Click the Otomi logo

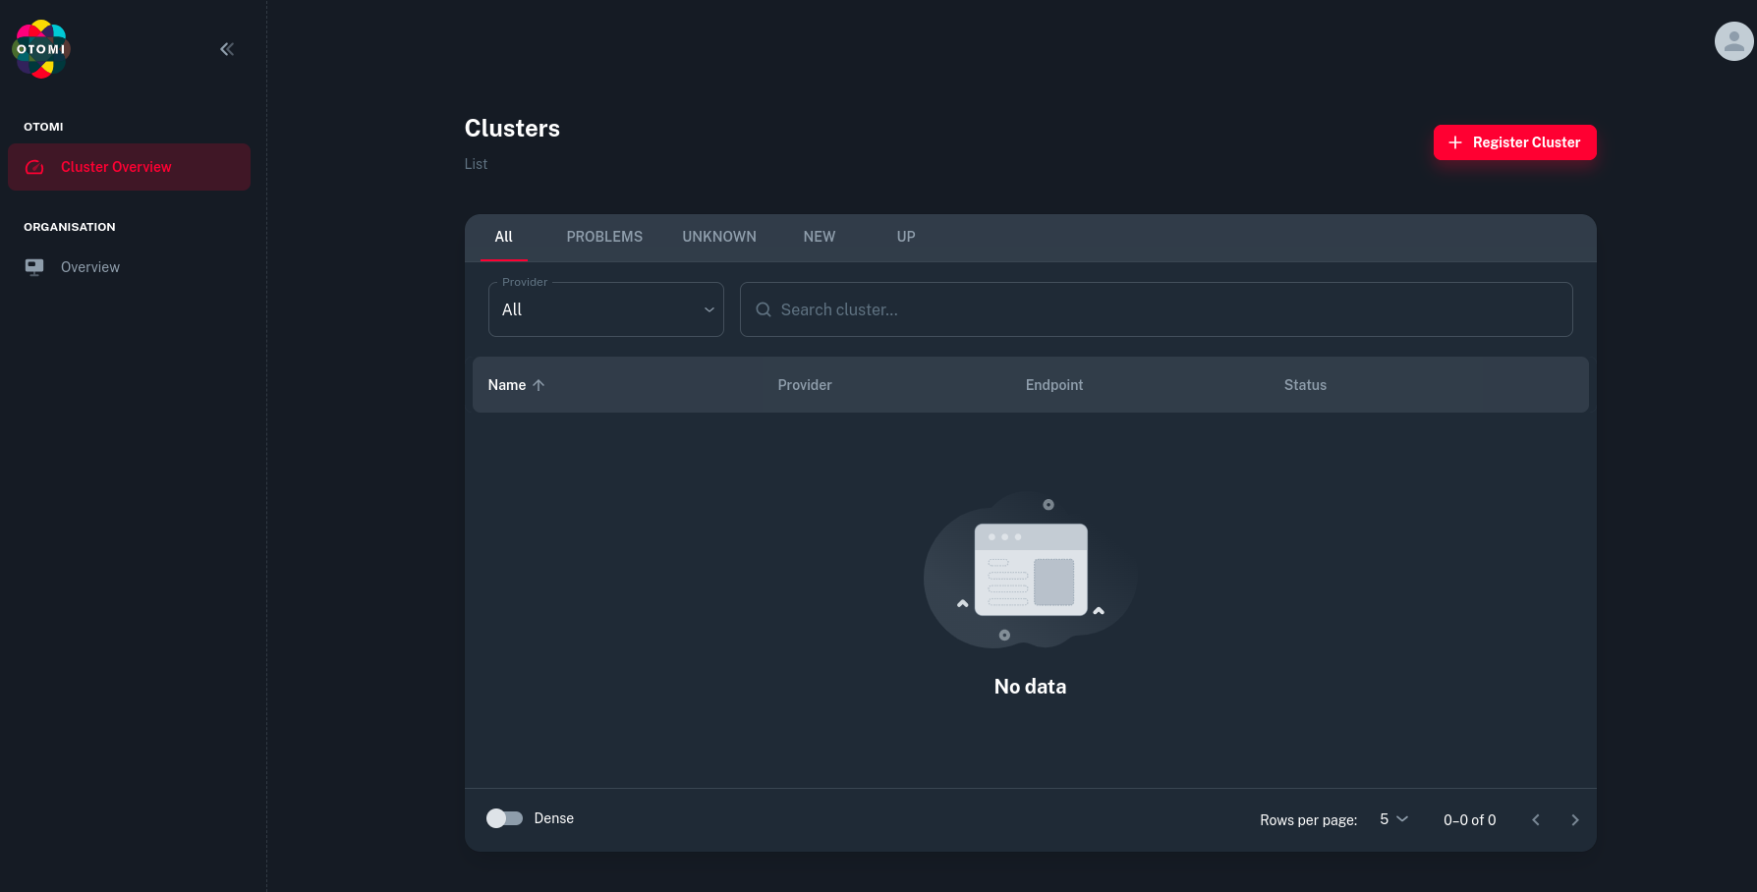(41, 49)
